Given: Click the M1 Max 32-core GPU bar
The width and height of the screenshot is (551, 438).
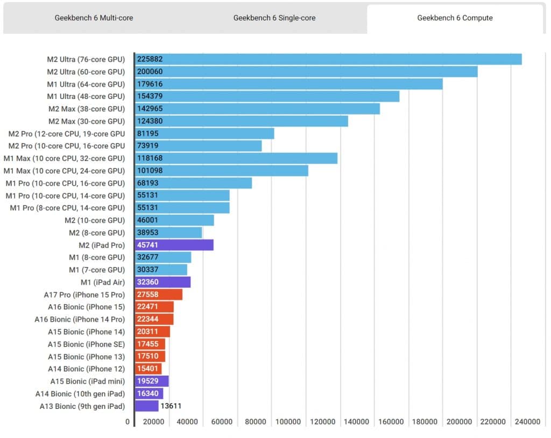Looking at the screenshot, I should [236, 158].
